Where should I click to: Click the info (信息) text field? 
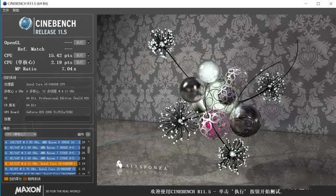(58, 119)
